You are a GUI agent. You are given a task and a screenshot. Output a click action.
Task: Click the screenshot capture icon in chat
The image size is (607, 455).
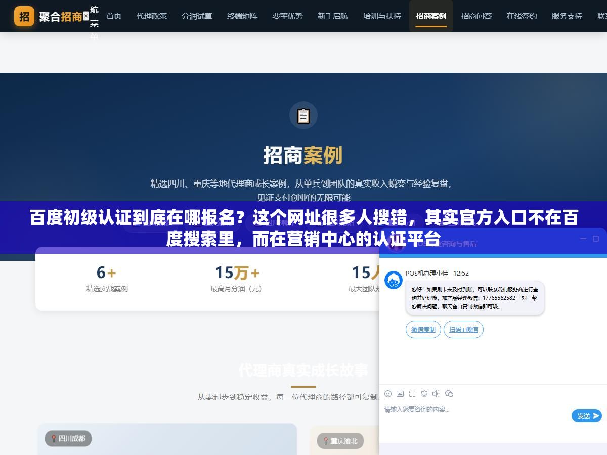(412, 394)
